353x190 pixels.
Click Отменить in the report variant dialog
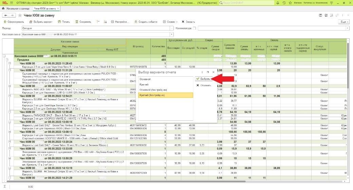(204, 85)
